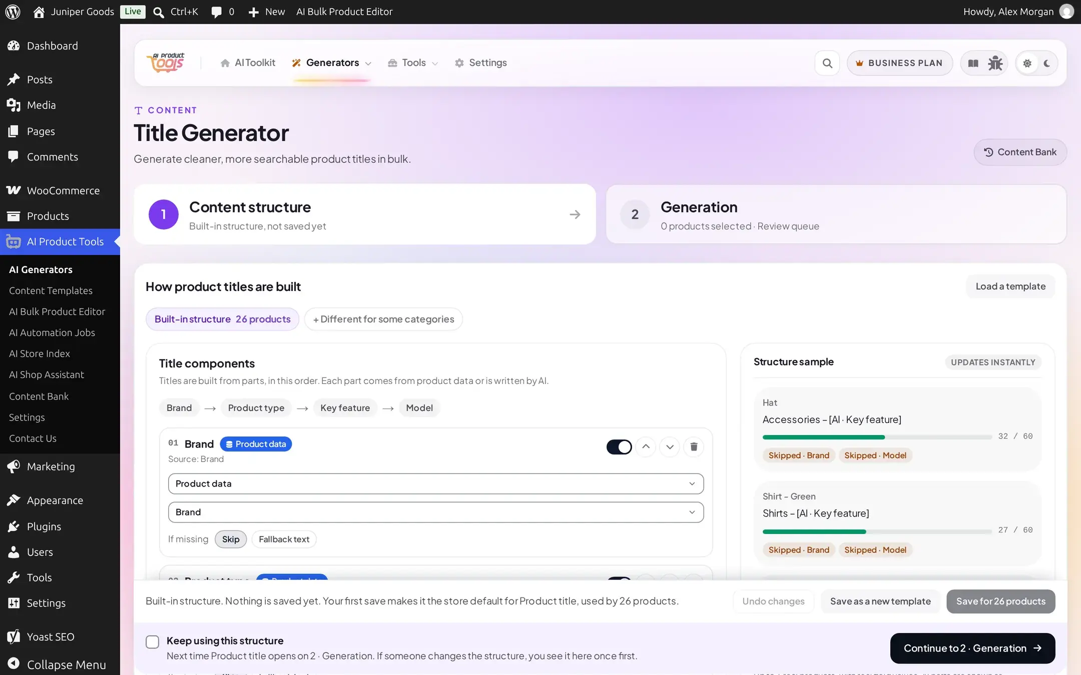Click the bug report icon
Viewport: 1081px width, 675px height.
(x=995, y=63)
